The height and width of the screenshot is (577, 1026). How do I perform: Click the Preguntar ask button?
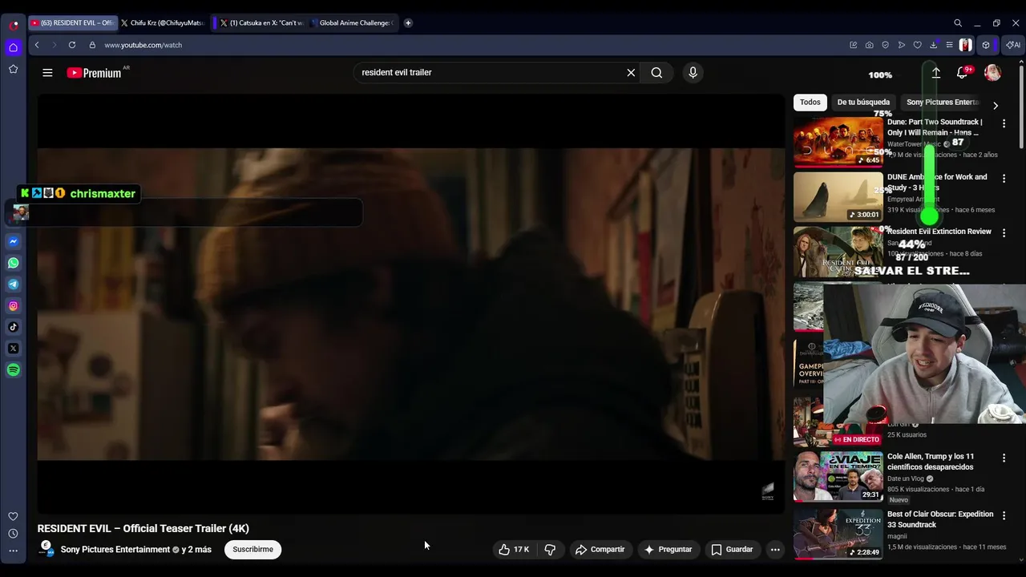[x=669, y=550]
